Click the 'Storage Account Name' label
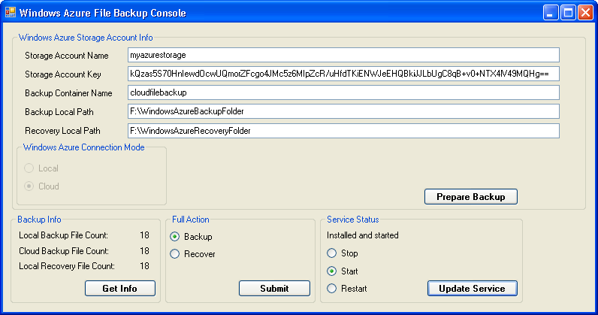The height and width of the screenshot is (315, 598). tap(67, 56)
